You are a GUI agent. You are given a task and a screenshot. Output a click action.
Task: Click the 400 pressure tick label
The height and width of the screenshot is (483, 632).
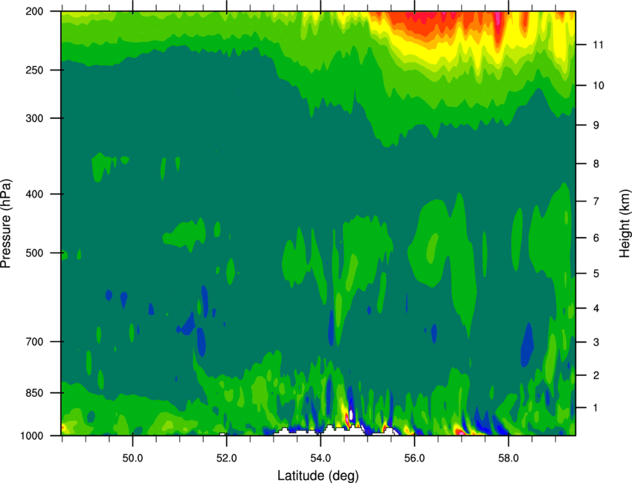pyautogui.click(x=34, y=194)
